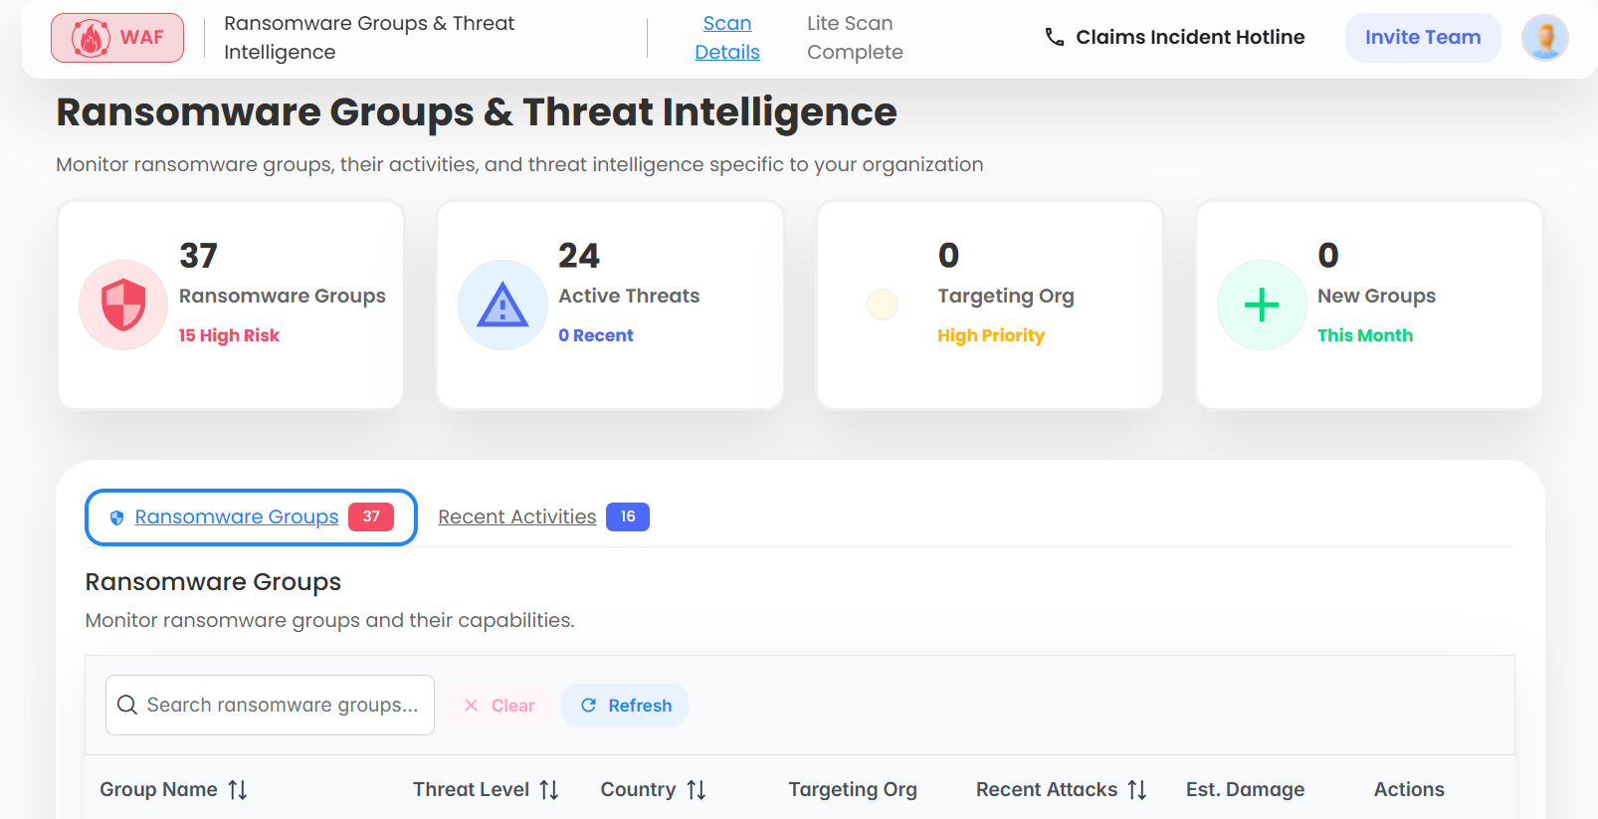Open the user profile avatar
Screen dimensions: 1598x819
click(1544, 38)
